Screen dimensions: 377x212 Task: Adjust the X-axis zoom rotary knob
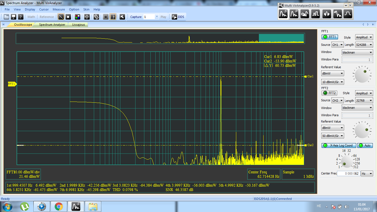click(x=347, y=161)
